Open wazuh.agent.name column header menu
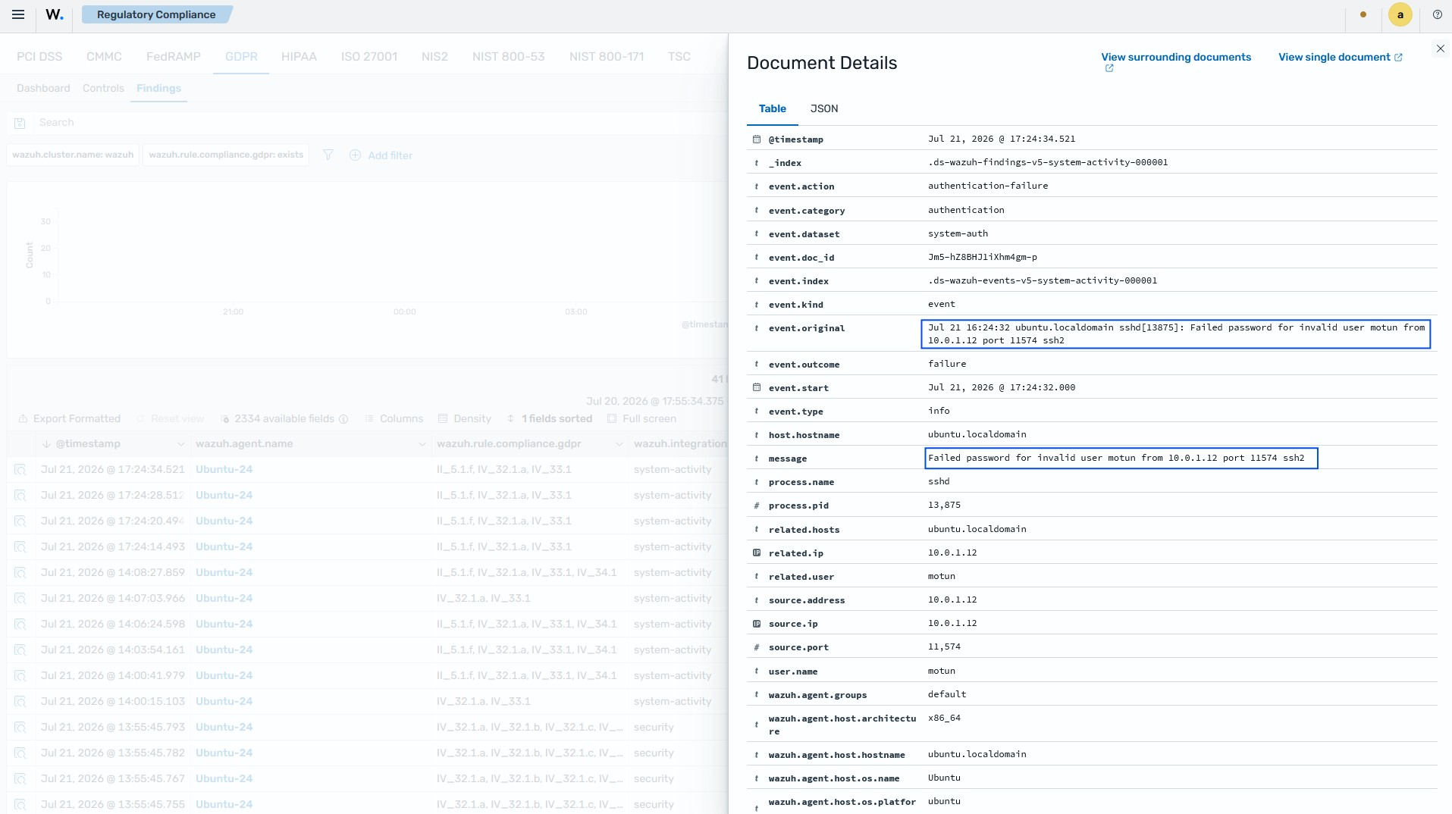This screenshot has height=814, width=1452. click(422, 444)
